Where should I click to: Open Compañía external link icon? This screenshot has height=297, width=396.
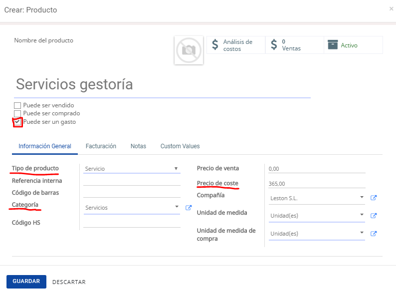click(x=374, y=198)
